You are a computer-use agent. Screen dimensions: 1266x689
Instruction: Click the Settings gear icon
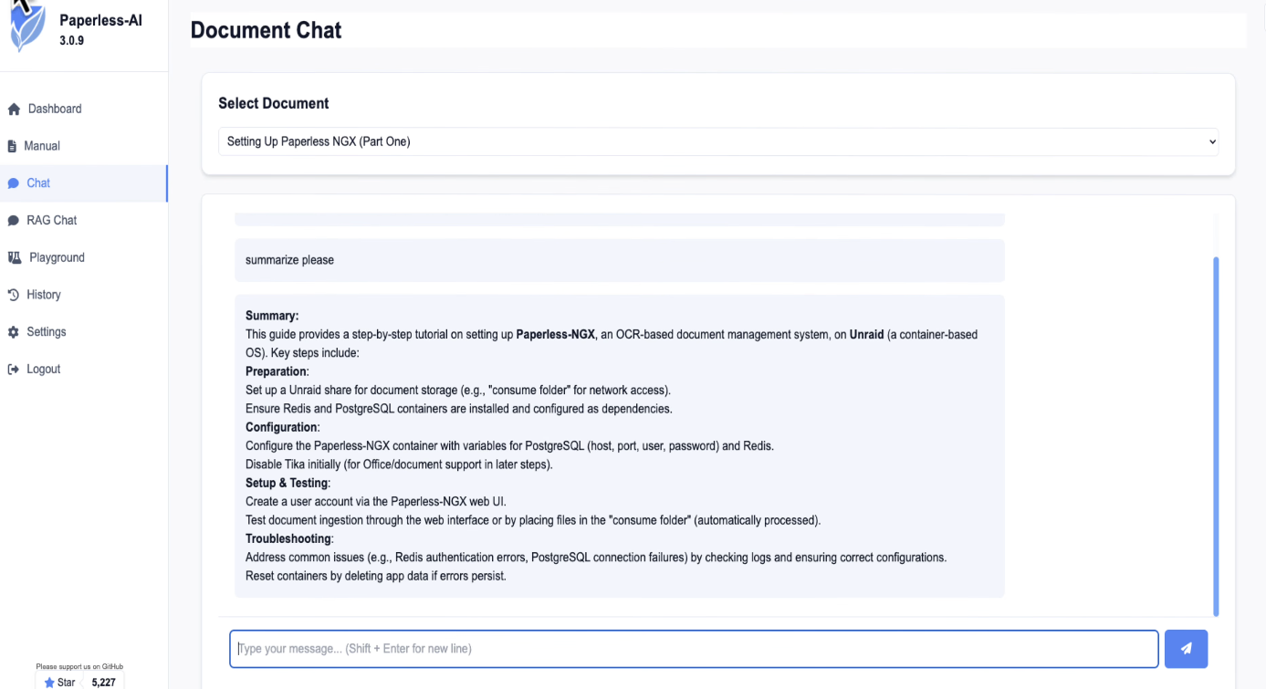pyautogui.click(x=14, y=332)
